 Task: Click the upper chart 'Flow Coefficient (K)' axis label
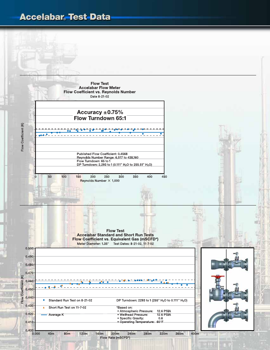(22, 137)
